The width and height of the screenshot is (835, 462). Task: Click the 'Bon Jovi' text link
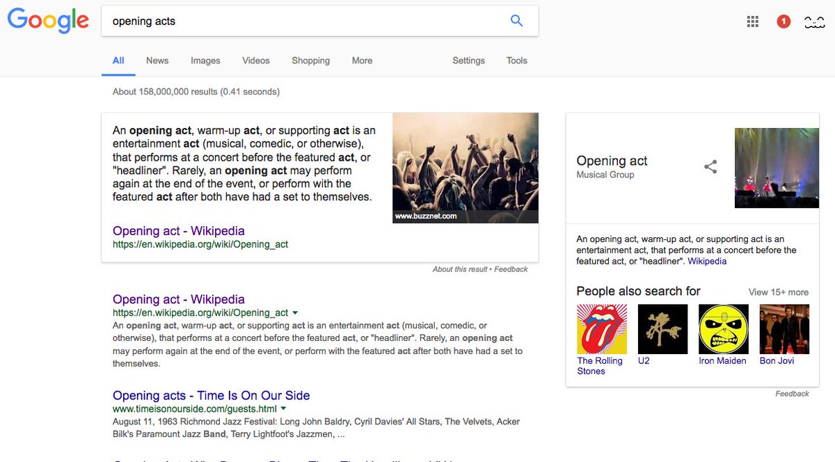(x=777, y=361)
